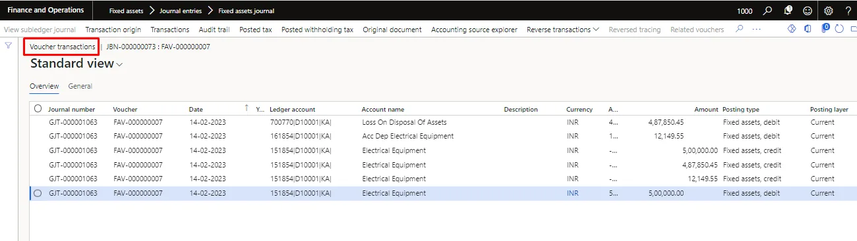
Task: Select the Acc Dep Electrical Equipment row
Action: pyautogui.click(x=443, y=136)
